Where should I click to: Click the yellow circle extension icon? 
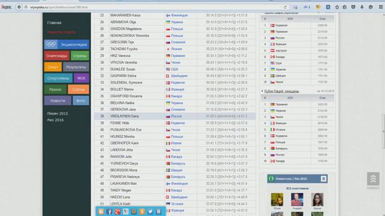pos(318,7)
